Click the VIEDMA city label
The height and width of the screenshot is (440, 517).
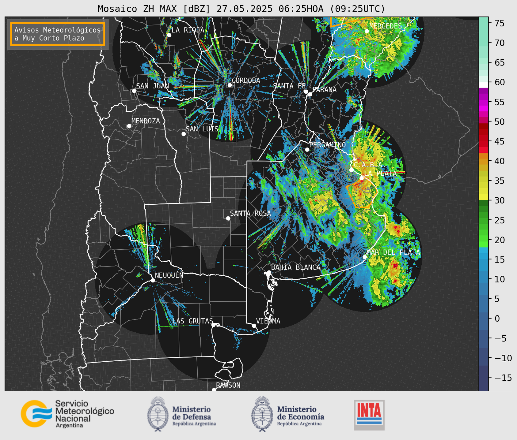pos(268,321)
